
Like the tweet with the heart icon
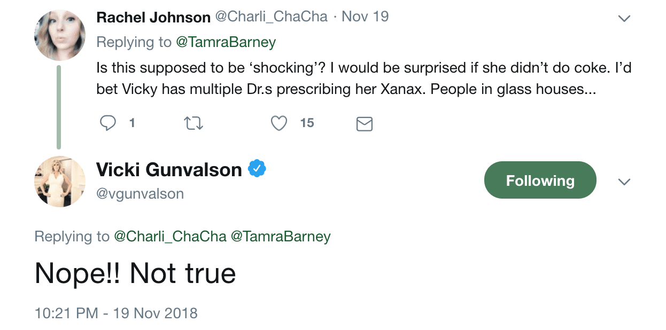(278, 123)
